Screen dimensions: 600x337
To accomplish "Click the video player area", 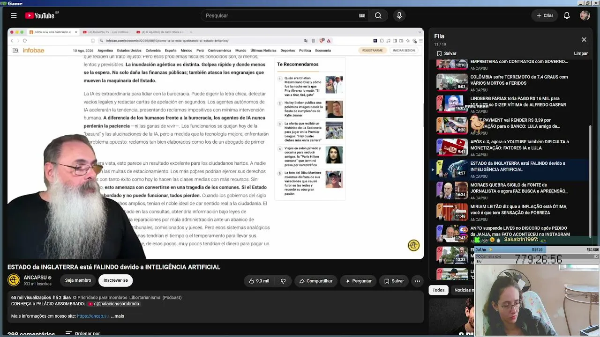I will pyautogui.click(x=216, y=143).
